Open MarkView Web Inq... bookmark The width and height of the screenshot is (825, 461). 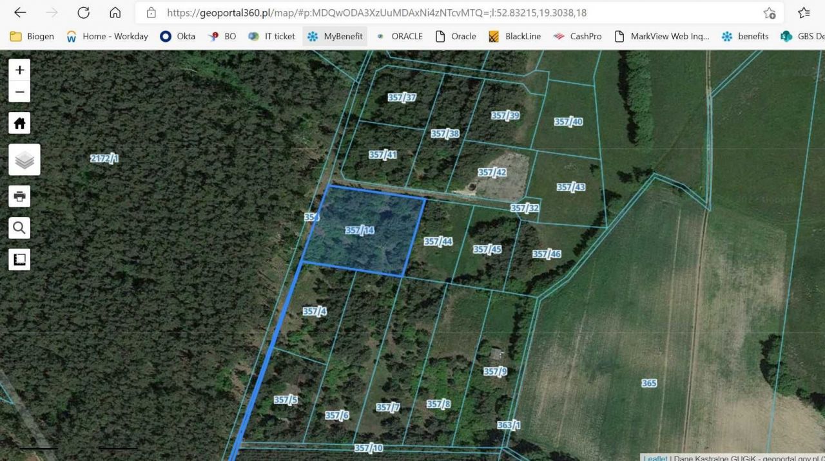[x=661, y=36]
